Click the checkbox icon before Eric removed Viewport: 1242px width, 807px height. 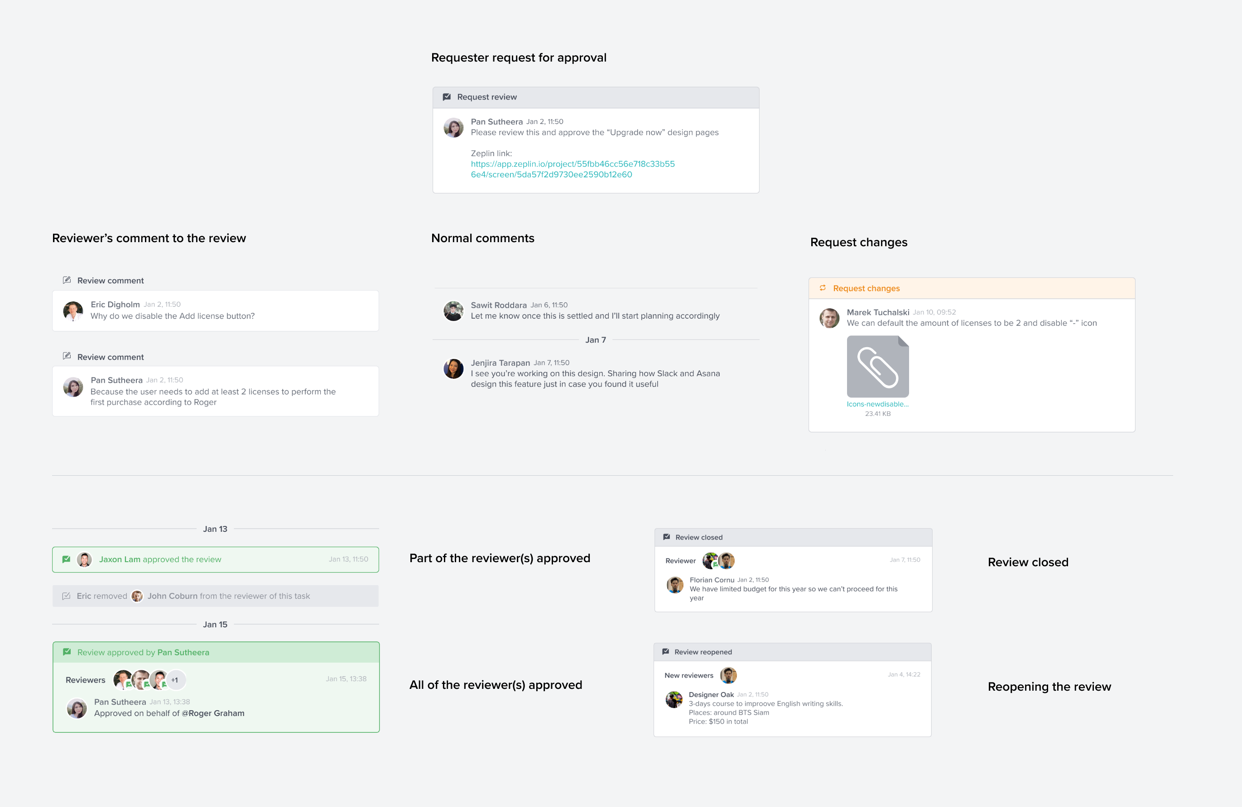[66, 596]
